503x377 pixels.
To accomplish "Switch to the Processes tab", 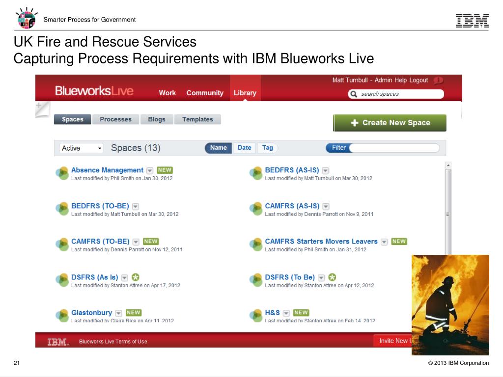I will click(115, 119).
